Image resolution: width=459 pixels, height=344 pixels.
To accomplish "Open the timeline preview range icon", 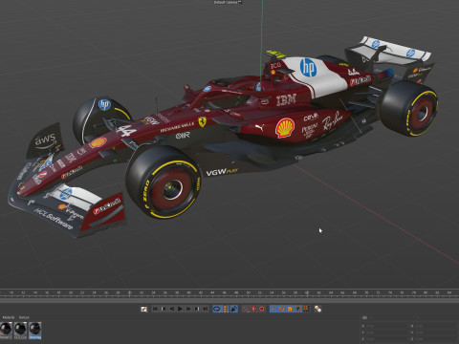I will coord(143,309).
